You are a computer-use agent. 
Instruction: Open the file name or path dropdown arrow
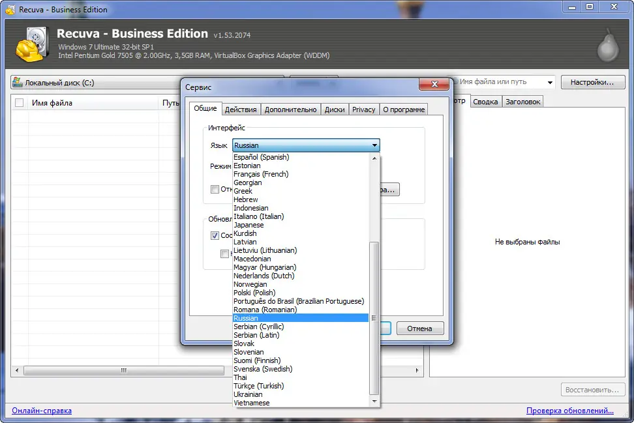point(550,82)
